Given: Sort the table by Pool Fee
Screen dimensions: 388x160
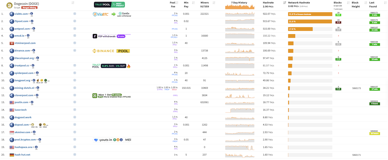Looking at the screenshot, I should point(177,3).
